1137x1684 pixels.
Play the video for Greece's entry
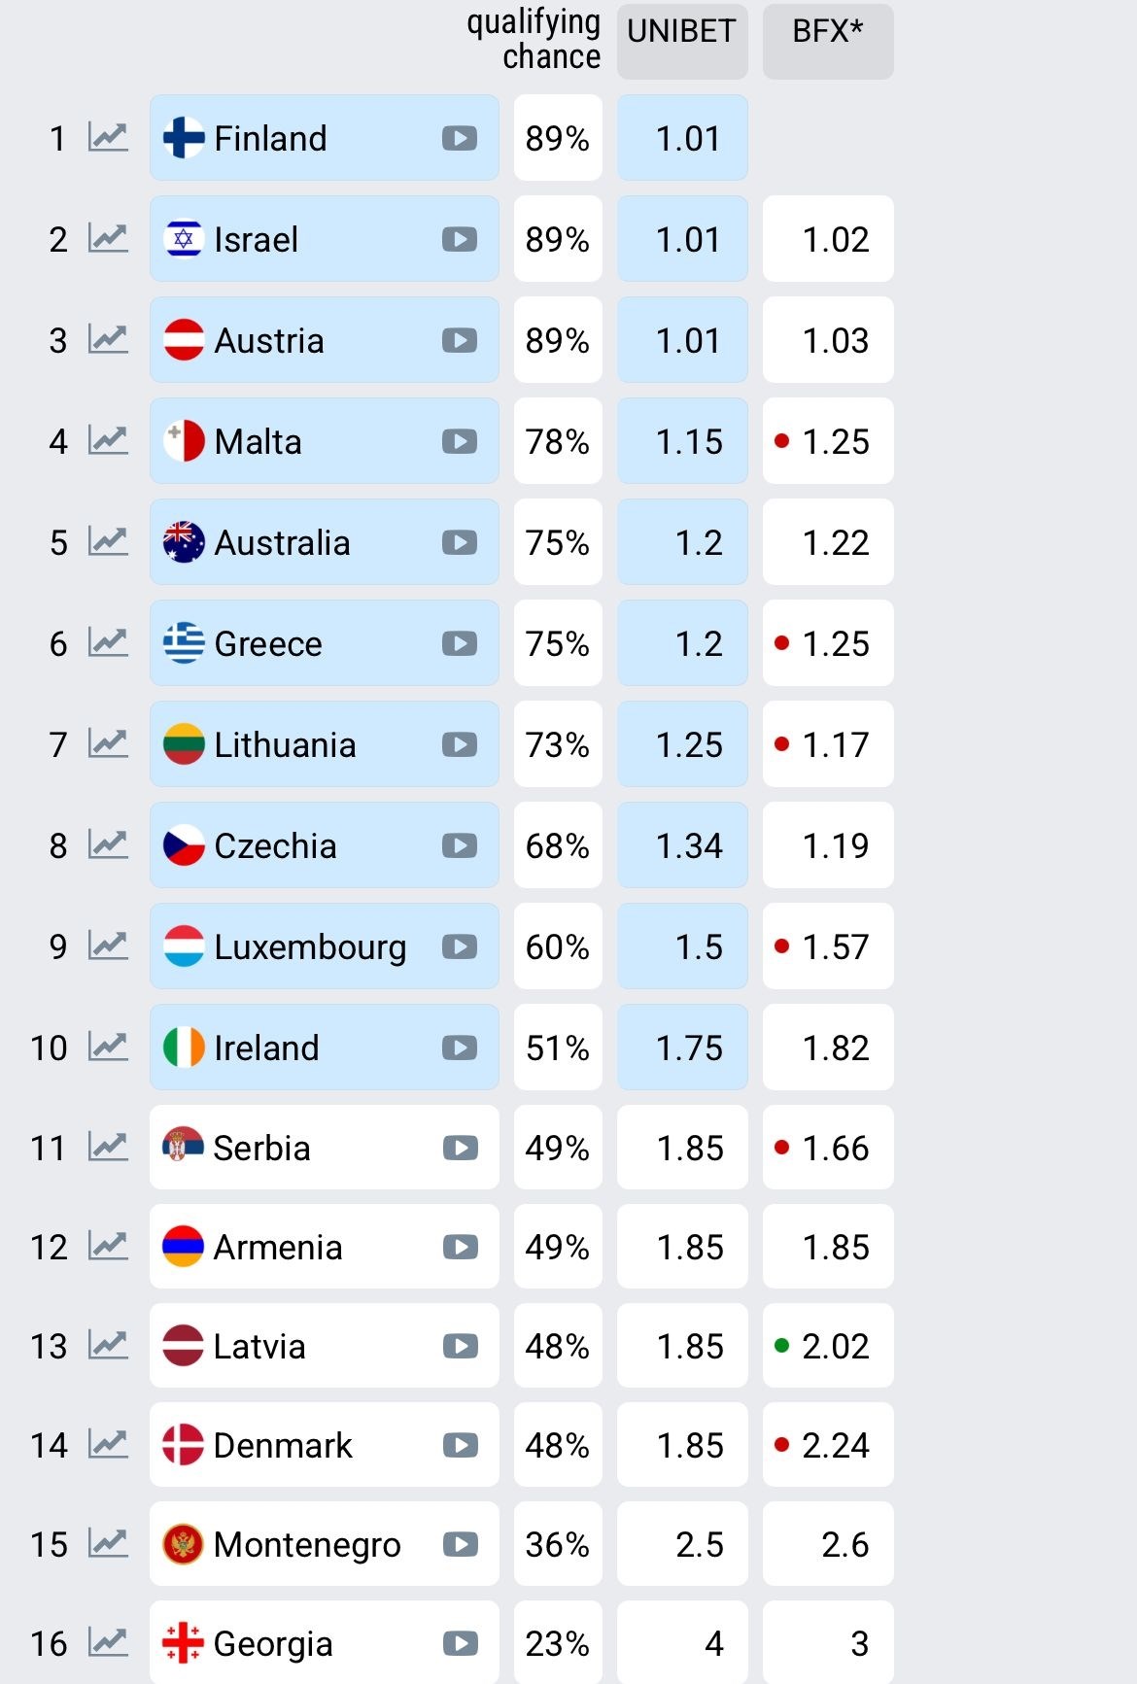click(x=460, y=643)
